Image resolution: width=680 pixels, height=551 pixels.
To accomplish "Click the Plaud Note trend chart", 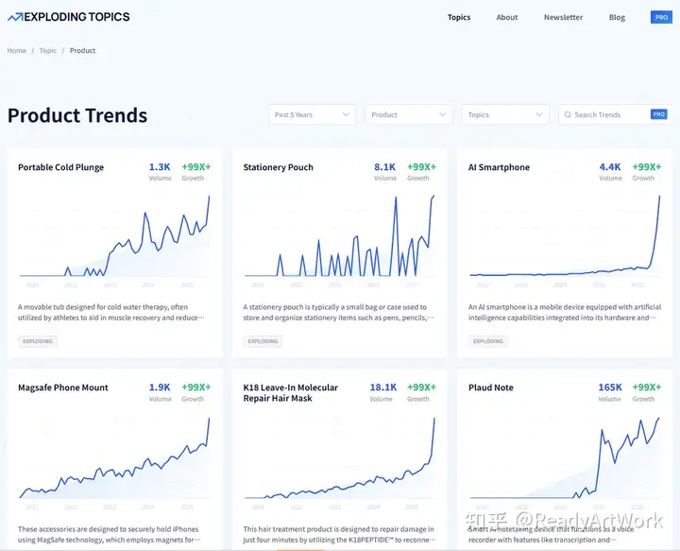I will [565, 457].
